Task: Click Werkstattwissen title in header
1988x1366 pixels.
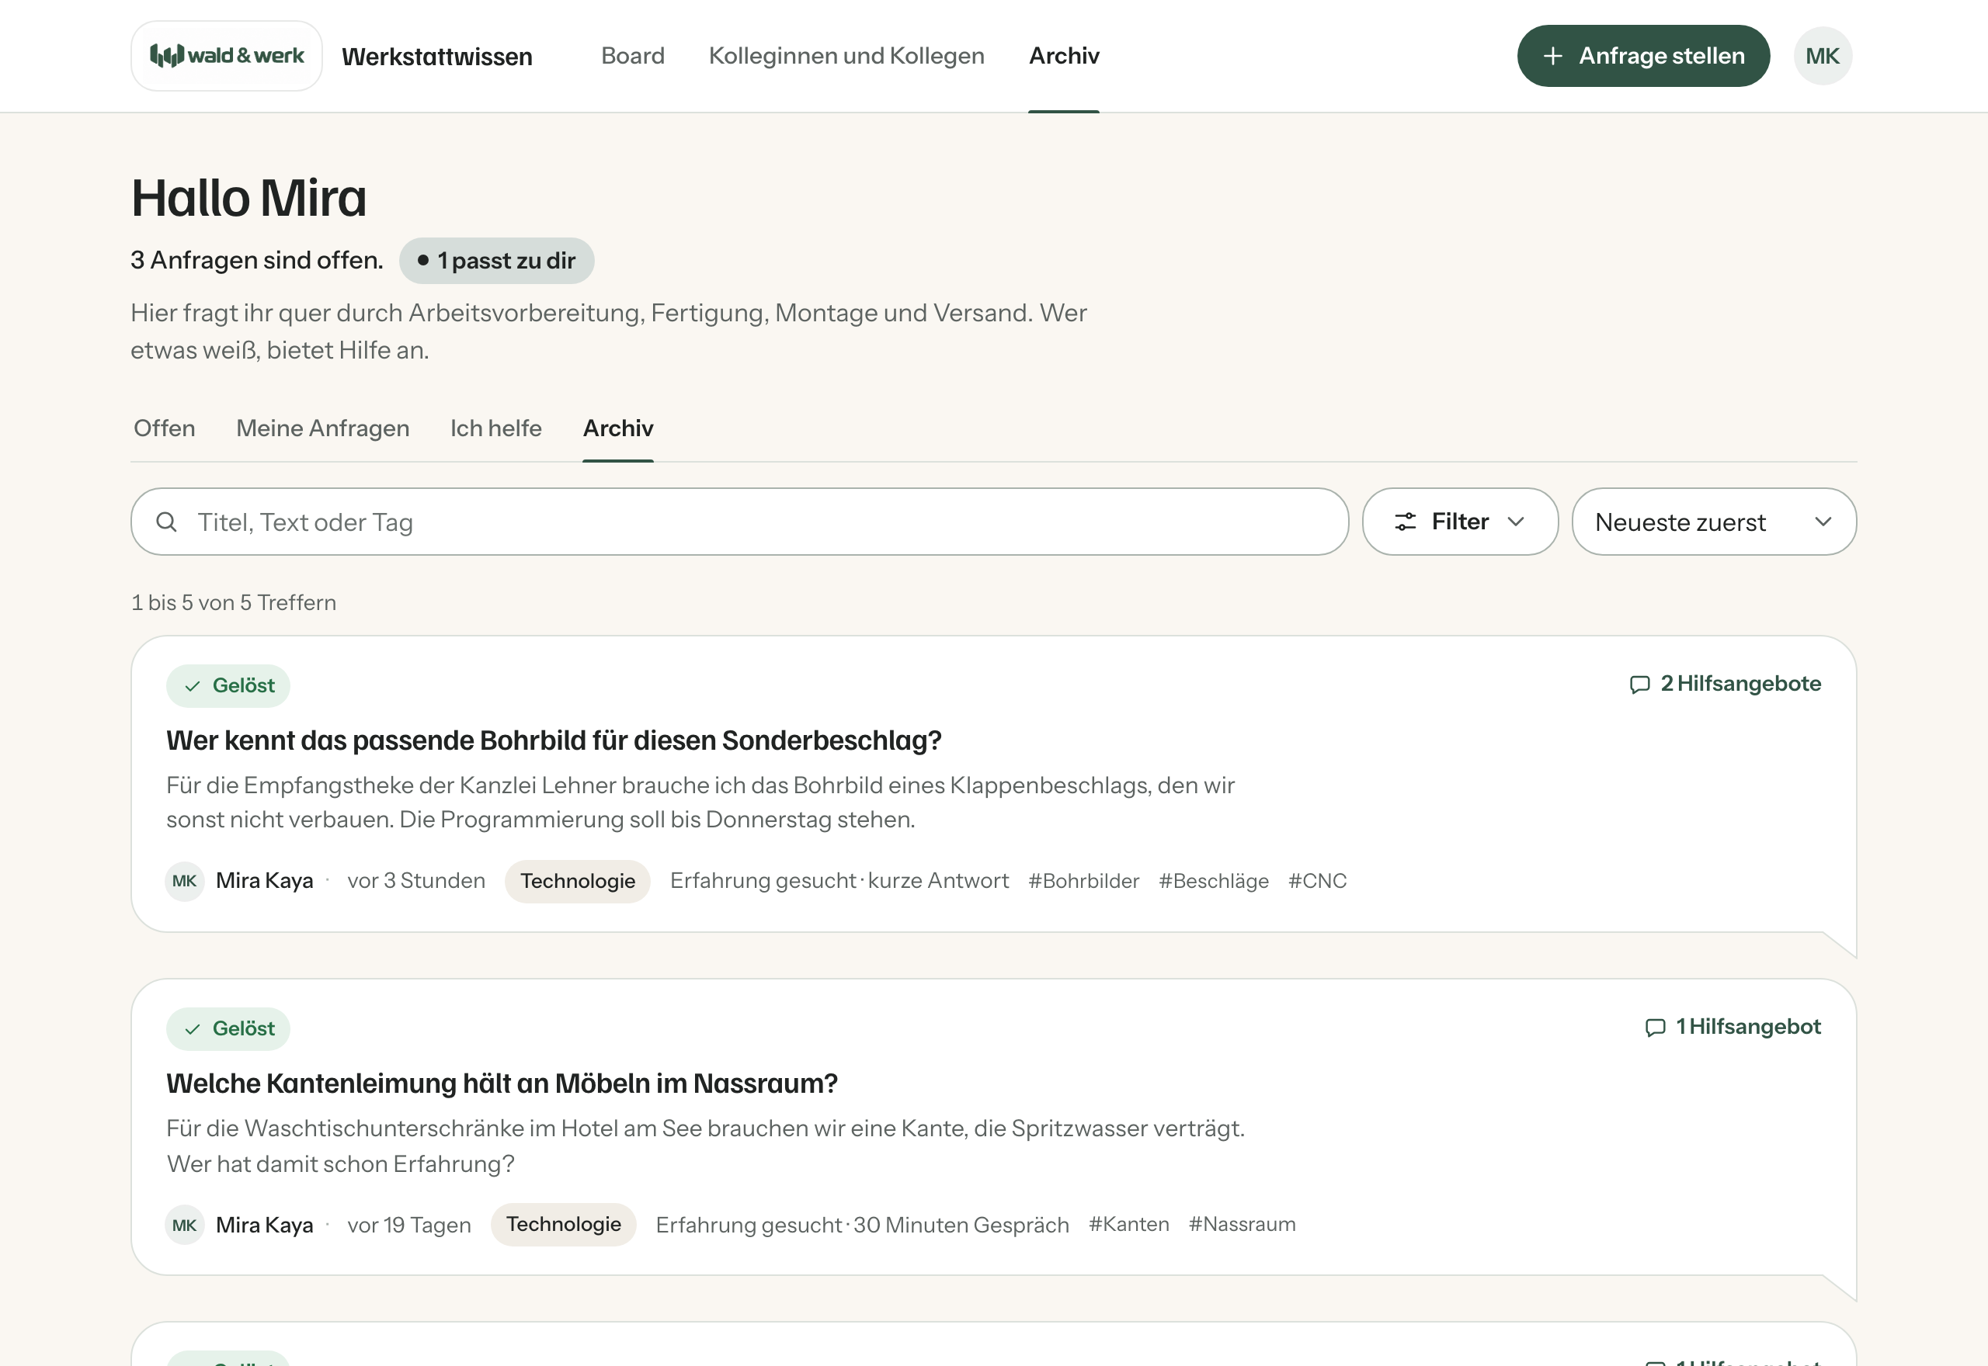Action: pos(436,57)
